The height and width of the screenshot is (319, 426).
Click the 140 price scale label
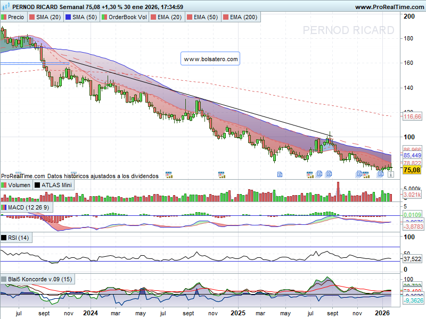(408, 88)
